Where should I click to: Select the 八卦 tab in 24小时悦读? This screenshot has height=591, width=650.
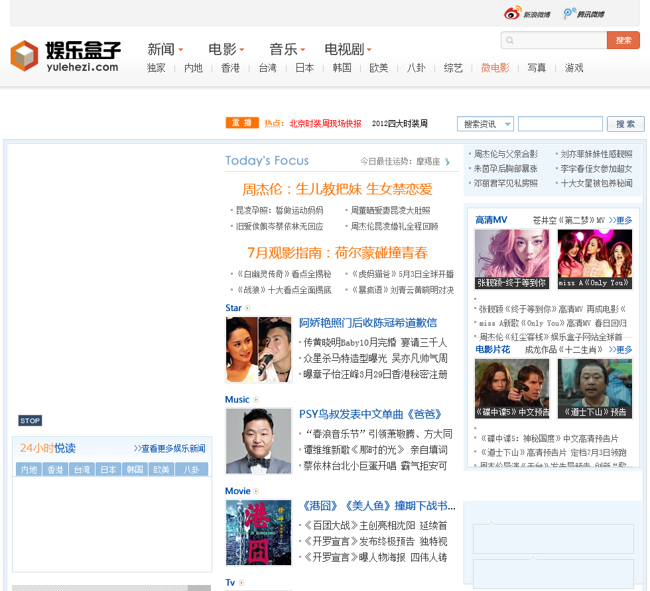coord(191,470)
